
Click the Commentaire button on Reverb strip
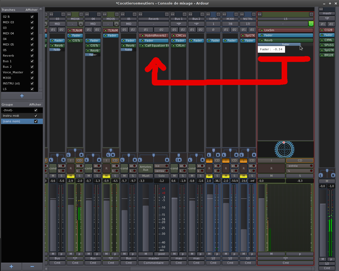[154, 263]
